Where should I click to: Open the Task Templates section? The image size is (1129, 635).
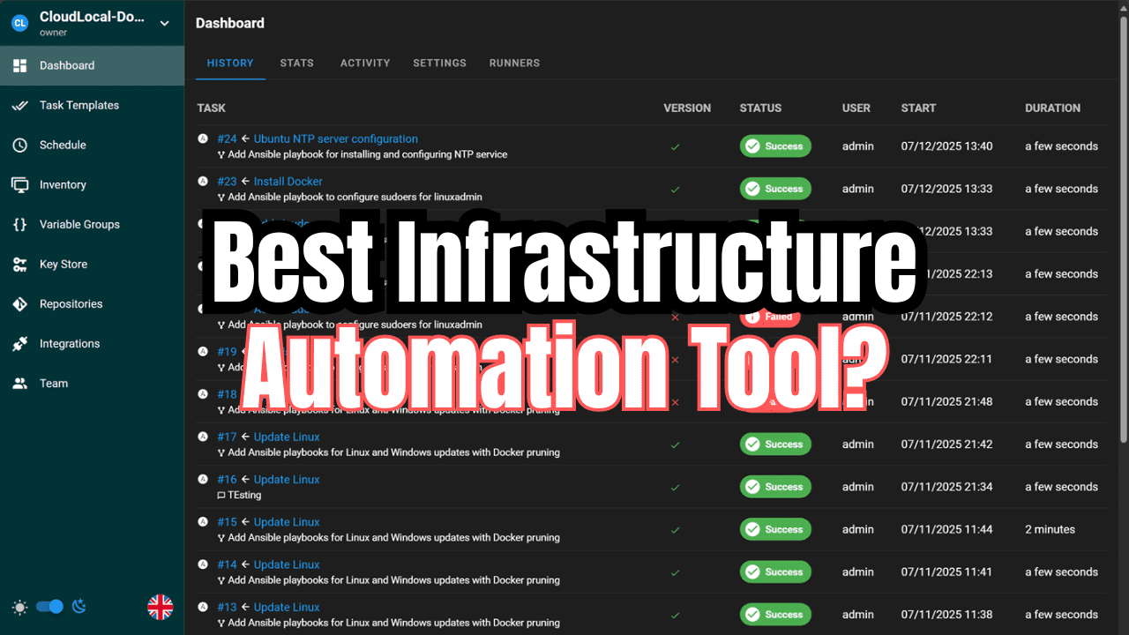click(75, 105)
